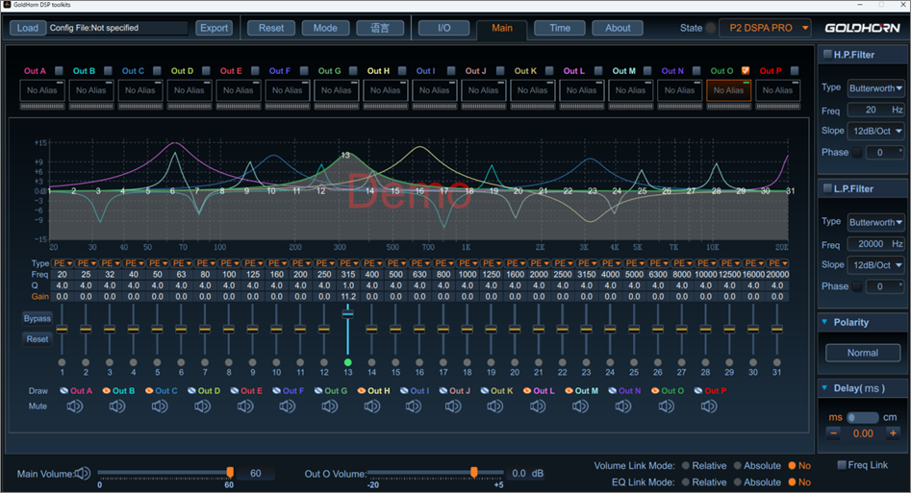Image resolution: width=911 pixels, height=493 pixels.
Task: Mute the Out H channel speaker icon
Action: click(372, 407)
